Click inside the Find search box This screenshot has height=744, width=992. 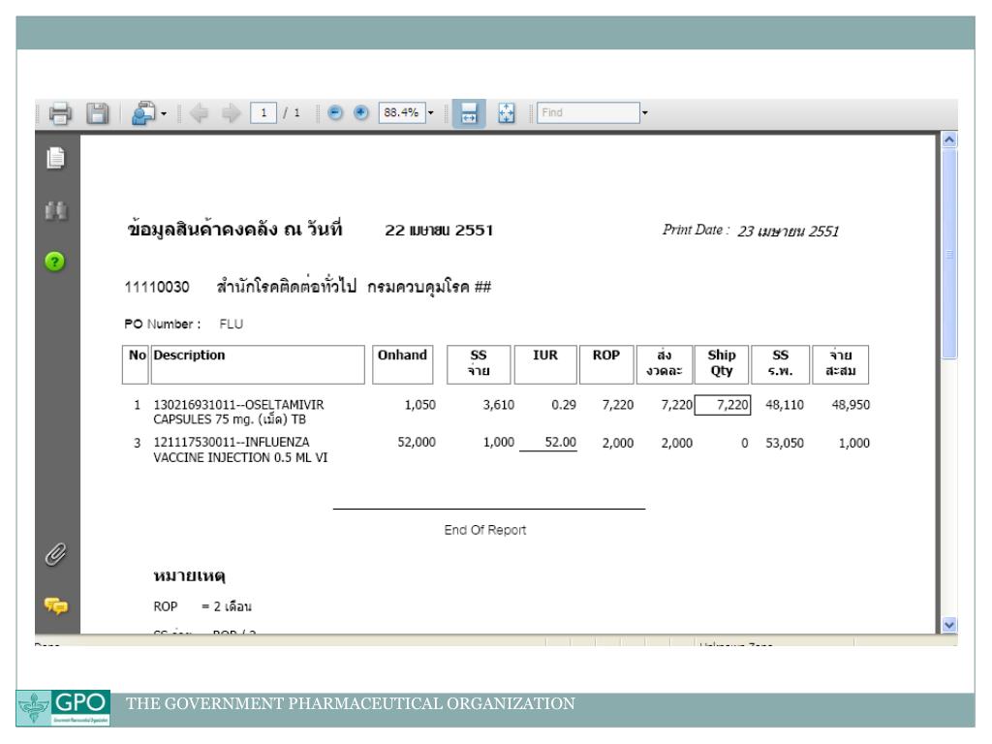point(588,112)
